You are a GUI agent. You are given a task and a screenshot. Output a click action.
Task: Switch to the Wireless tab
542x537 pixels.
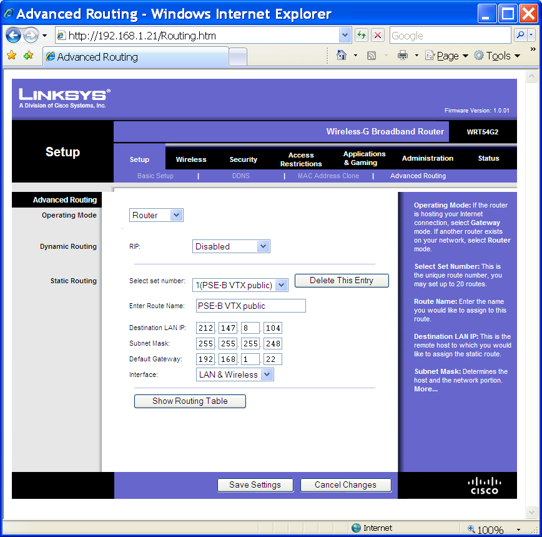pos(191,159)
